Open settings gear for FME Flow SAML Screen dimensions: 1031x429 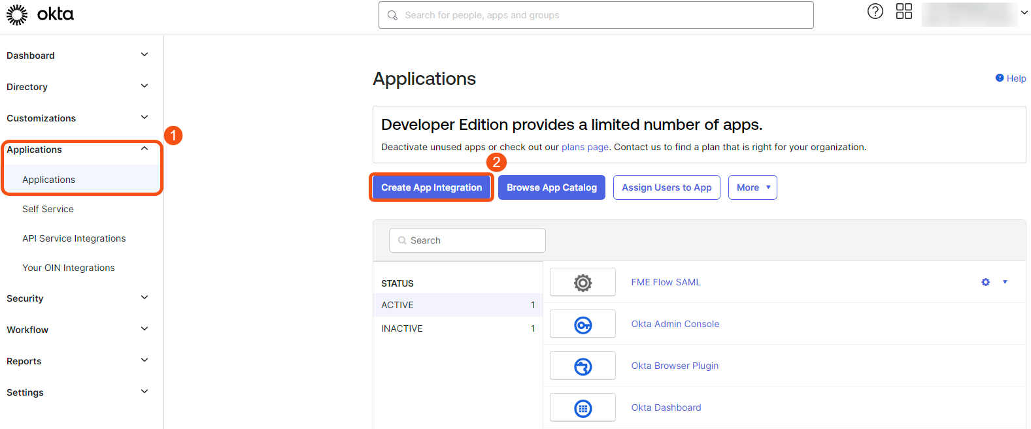(985, 282)
